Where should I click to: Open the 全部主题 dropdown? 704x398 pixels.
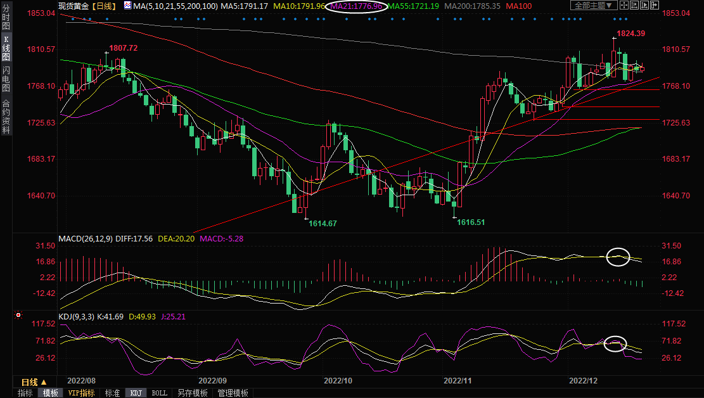[x=593, y=6]
